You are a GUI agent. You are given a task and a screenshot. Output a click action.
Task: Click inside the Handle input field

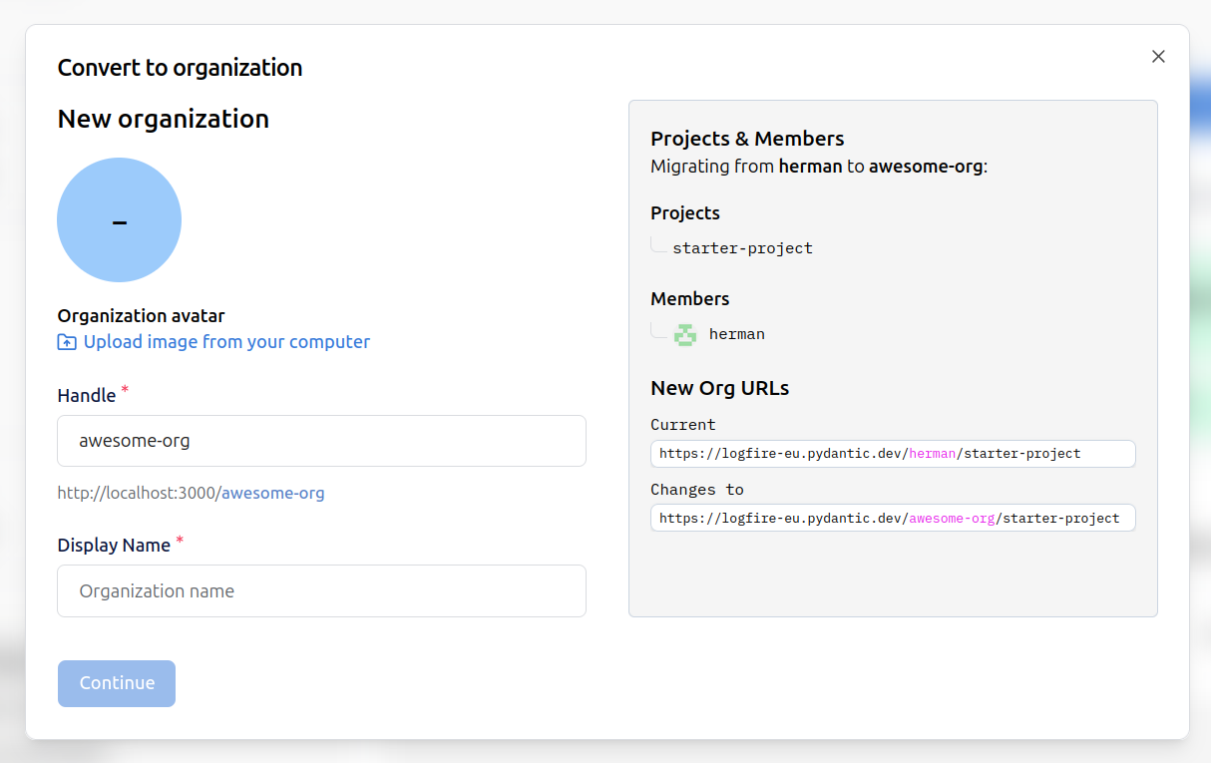click(x=321, y=441)
